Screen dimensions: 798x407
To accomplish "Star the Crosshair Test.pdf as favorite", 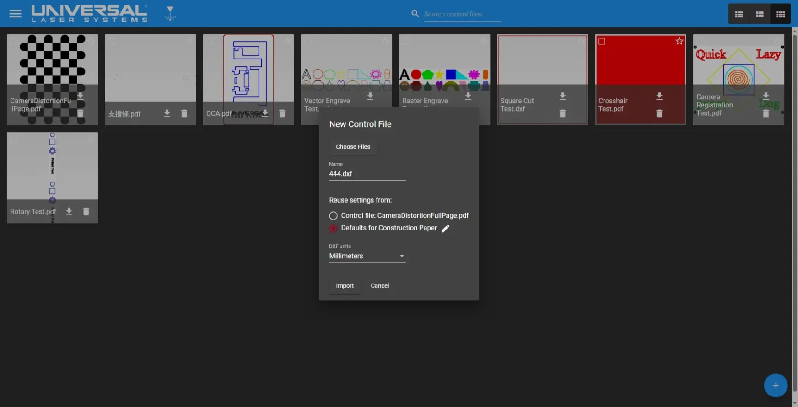I will pos(679,41).
